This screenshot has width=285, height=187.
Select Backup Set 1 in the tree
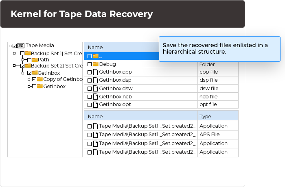(x=56, y=54)
